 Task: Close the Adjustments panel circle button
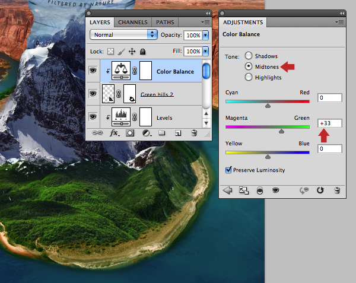(223, 14)
